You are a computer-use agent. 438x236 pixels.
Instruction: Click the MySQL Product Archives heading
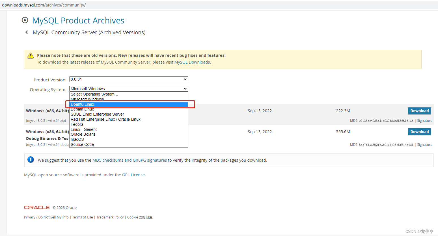(x=78, y=21)
